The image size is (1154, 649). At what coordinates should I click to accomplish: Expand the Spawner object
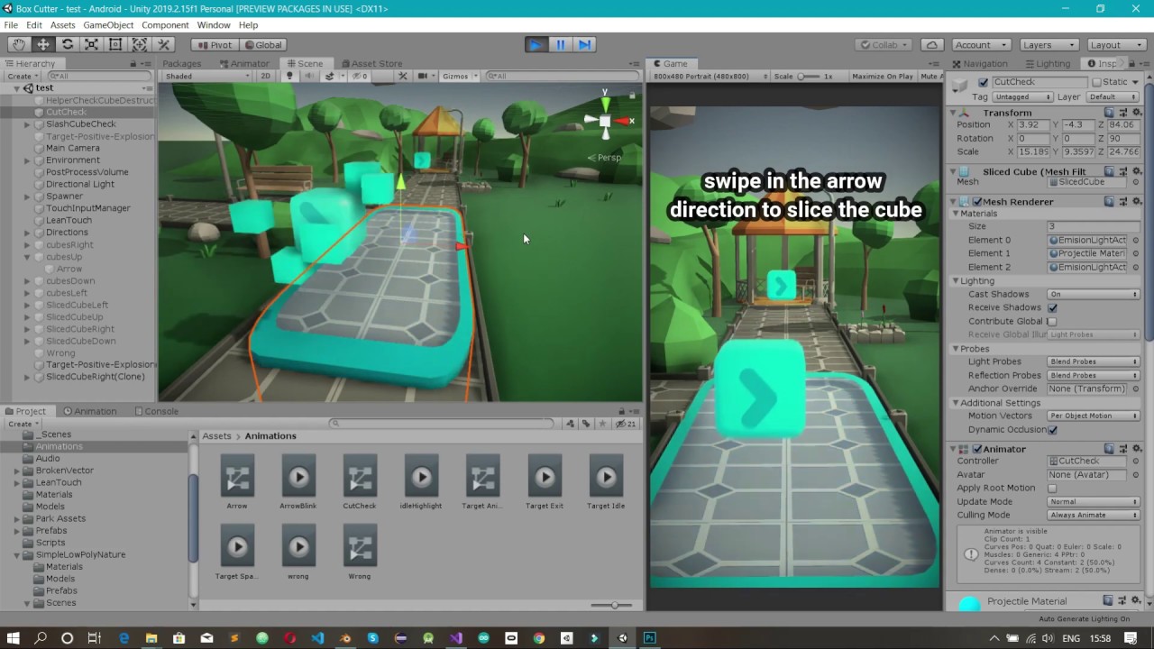(27, 197)
